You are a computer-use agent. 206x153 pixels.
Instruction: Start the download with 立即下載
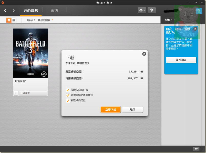coord(110,110)
